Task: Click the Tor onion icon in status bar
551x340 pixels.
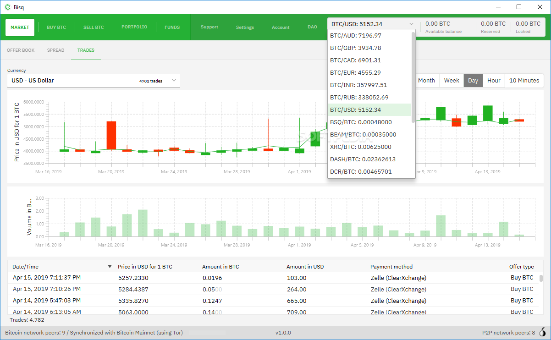Action: (x=542, y=332)
